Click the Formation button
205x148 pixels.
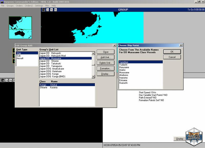[106, 69]
